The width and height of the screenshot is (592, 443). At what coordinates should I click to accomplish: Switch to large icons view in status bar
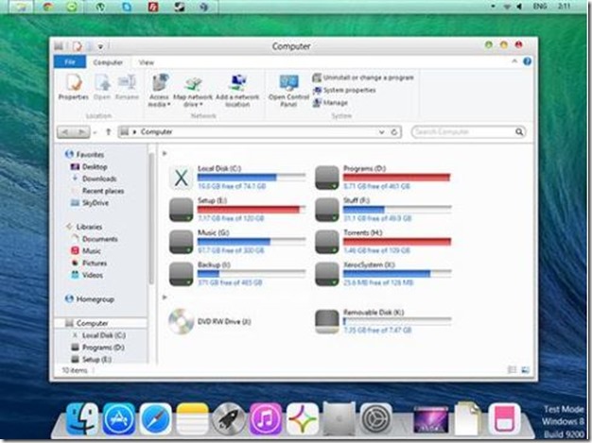pyautogui.click(x=525, y=370)
